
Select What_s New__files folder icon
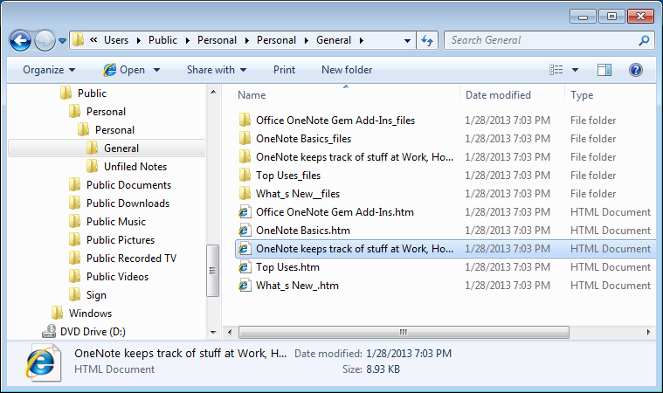[245, 194]
